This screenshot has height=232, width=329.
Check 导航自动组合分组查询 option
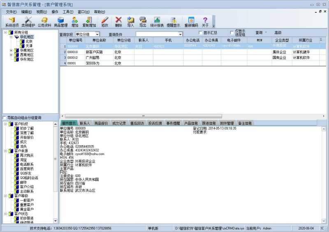(5, 118)
